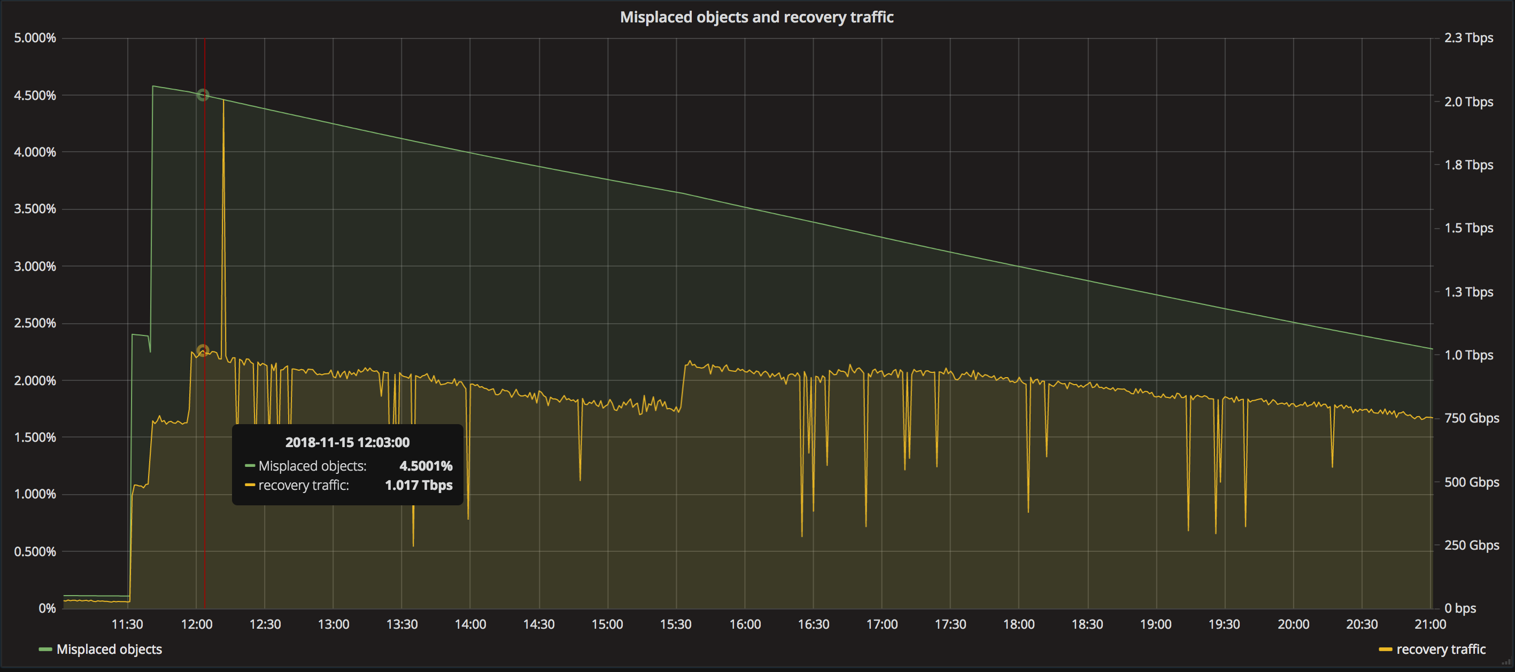Click the tooltip value '4.5001%'
The image size is (1515, 672).
click(x=426, y=466)
